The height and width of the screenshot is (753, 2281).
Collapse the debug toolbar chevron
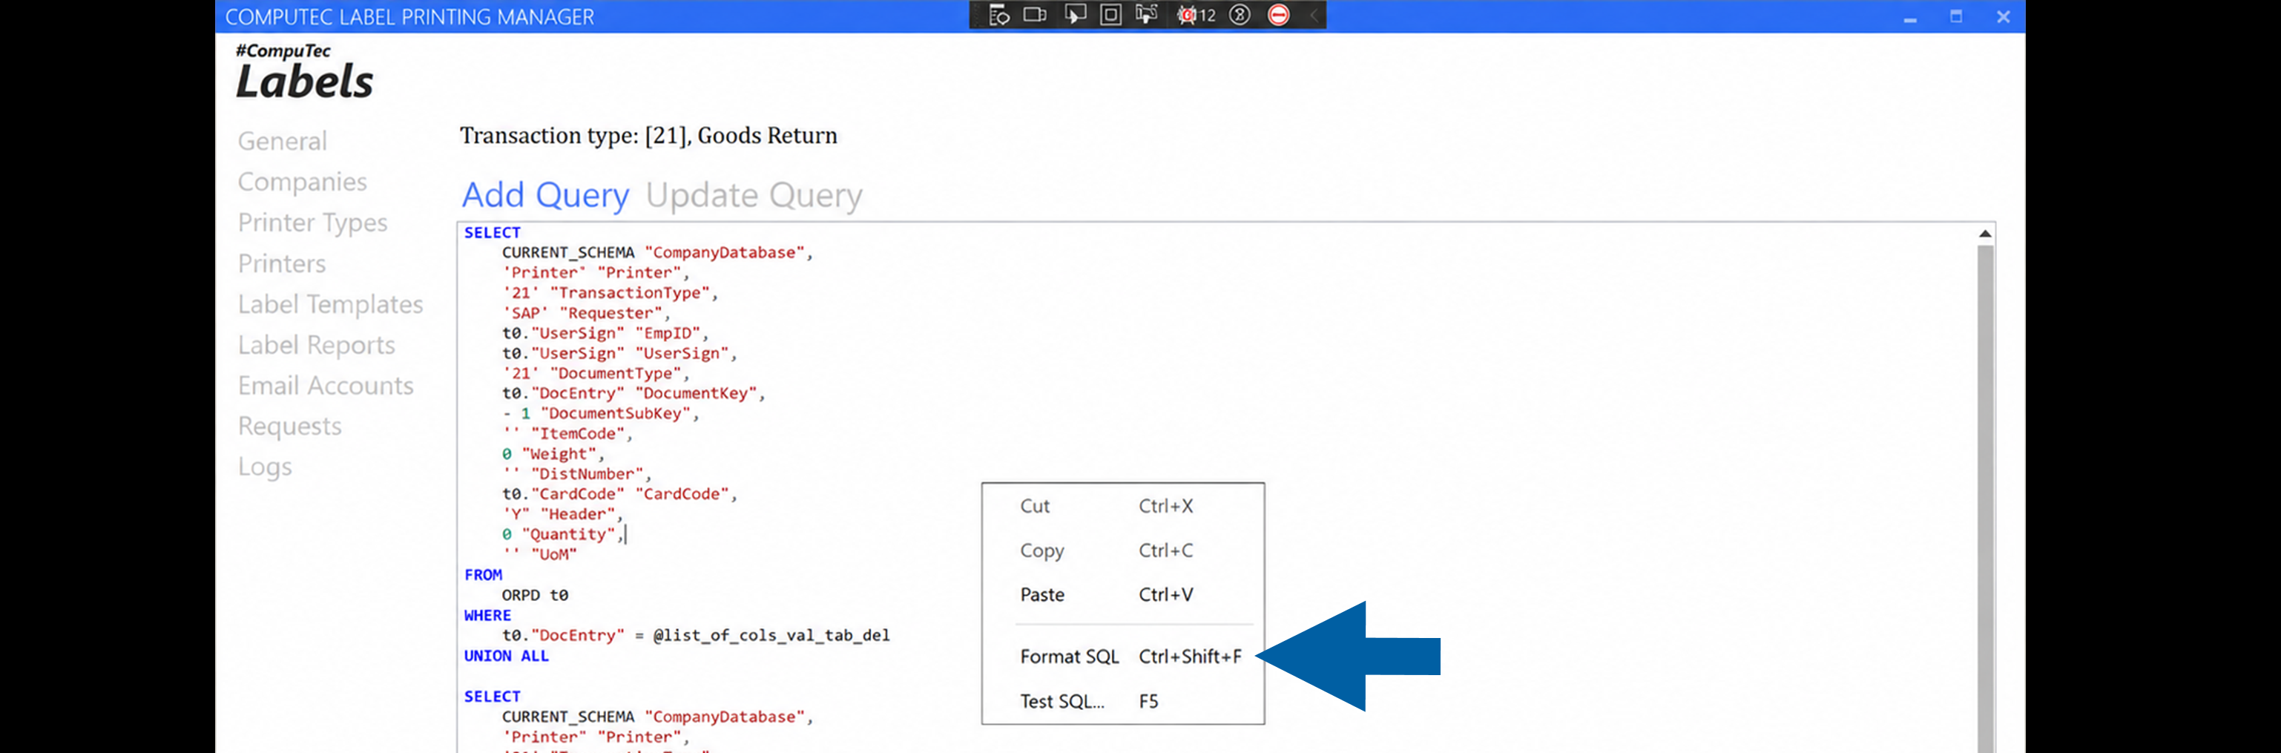(x=1314, y=15)
